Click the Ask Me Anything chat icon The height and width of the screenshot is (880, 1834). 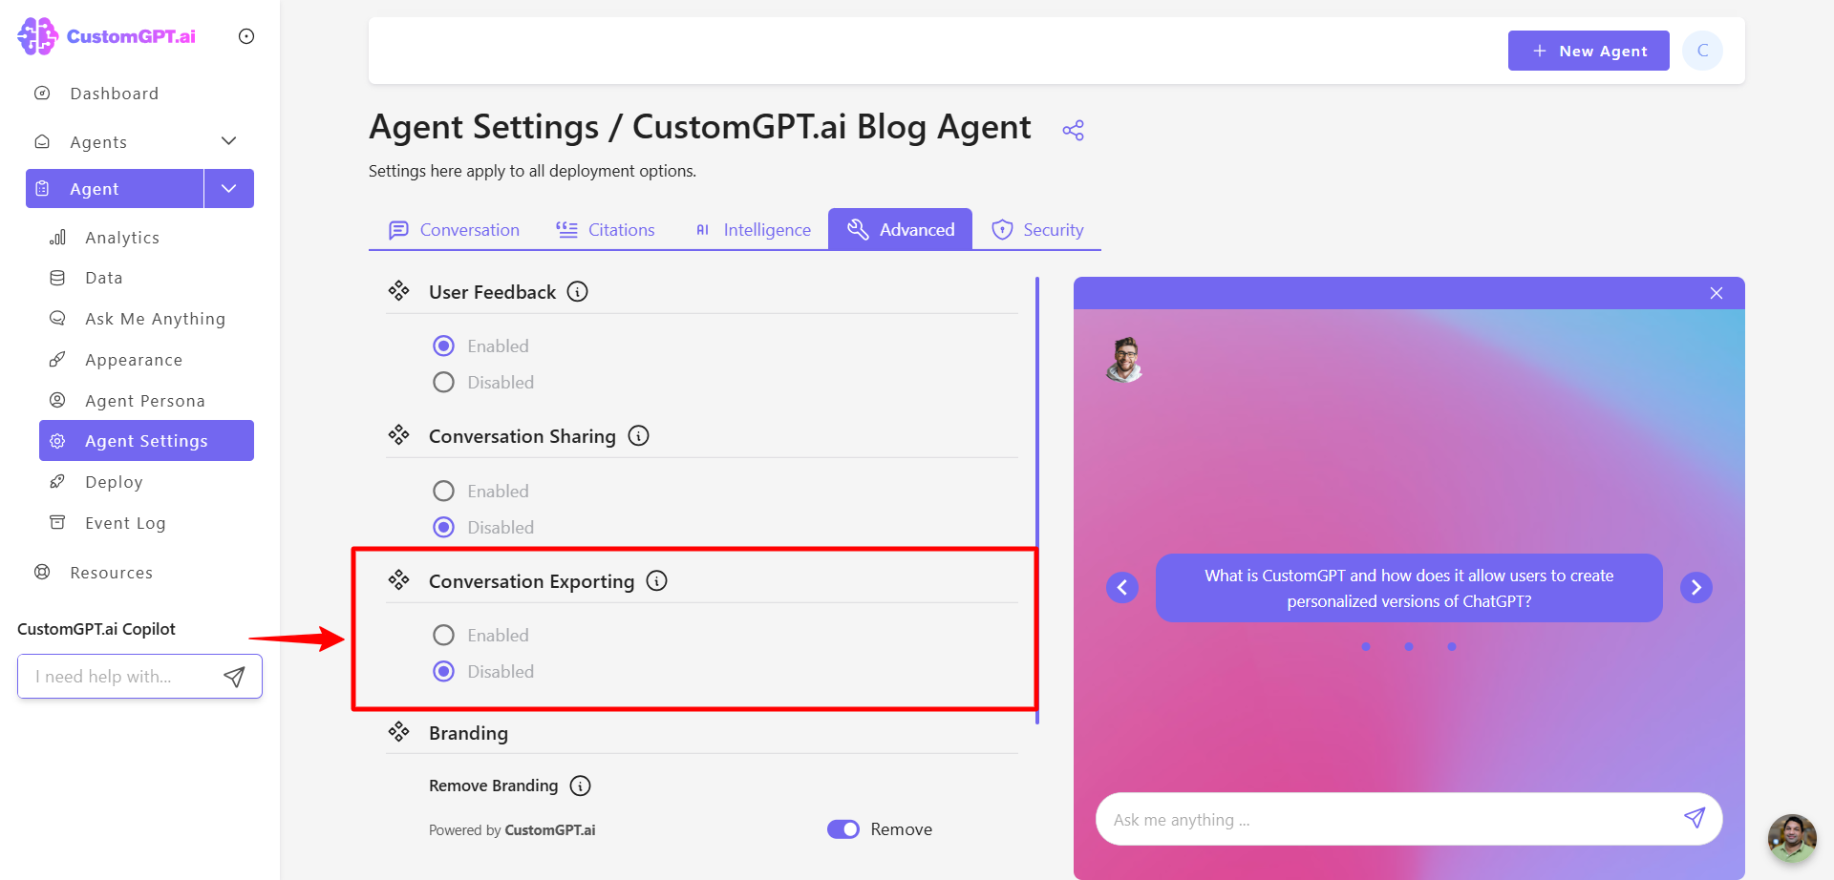pos(57,319)
